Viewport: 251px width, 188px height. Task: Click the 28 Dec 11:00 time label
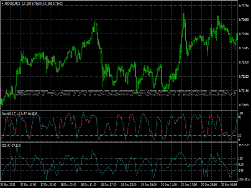pos(90,184)
